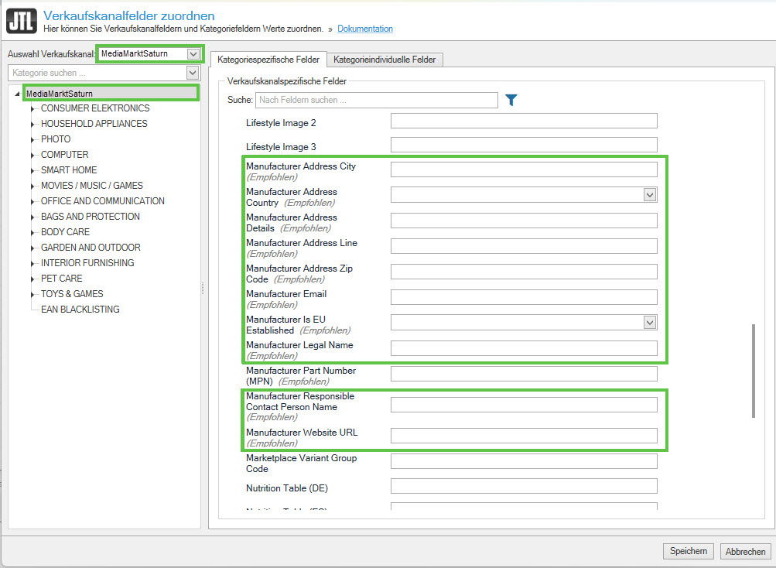Click the Speichern button
The width and height of the screenshot is (776, 568).
(688, 551)
